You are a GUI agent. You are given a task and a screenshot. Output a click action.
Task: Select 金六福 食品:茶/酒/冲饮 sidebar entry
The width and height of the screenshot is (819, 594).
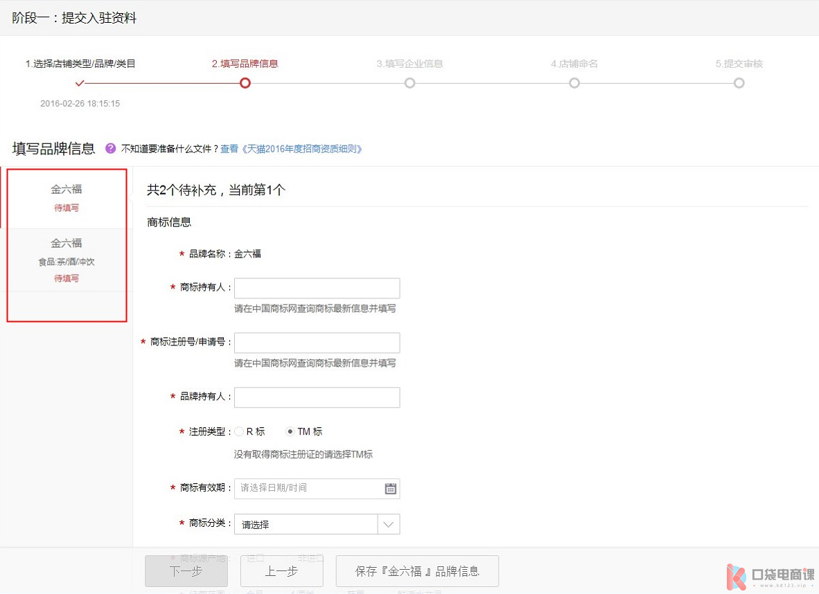(67, 260)
